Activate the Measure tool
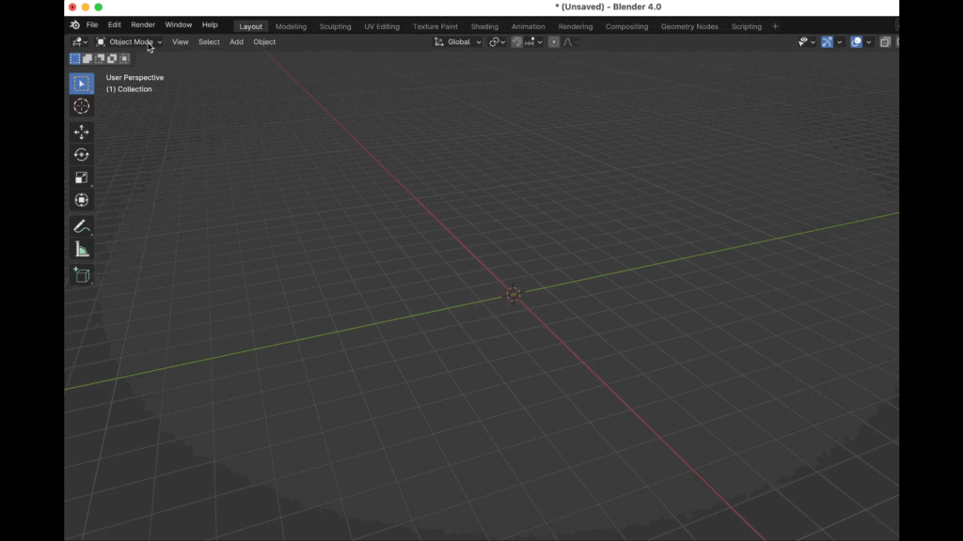The image size is (963, 541). coord(82,250)
